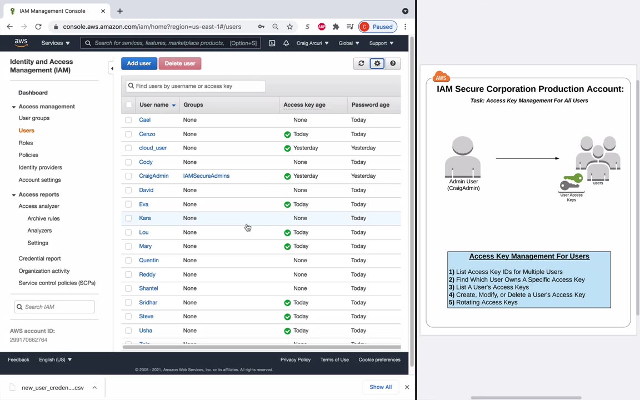Collapse the Access reports section

click(x=13, y=195)
